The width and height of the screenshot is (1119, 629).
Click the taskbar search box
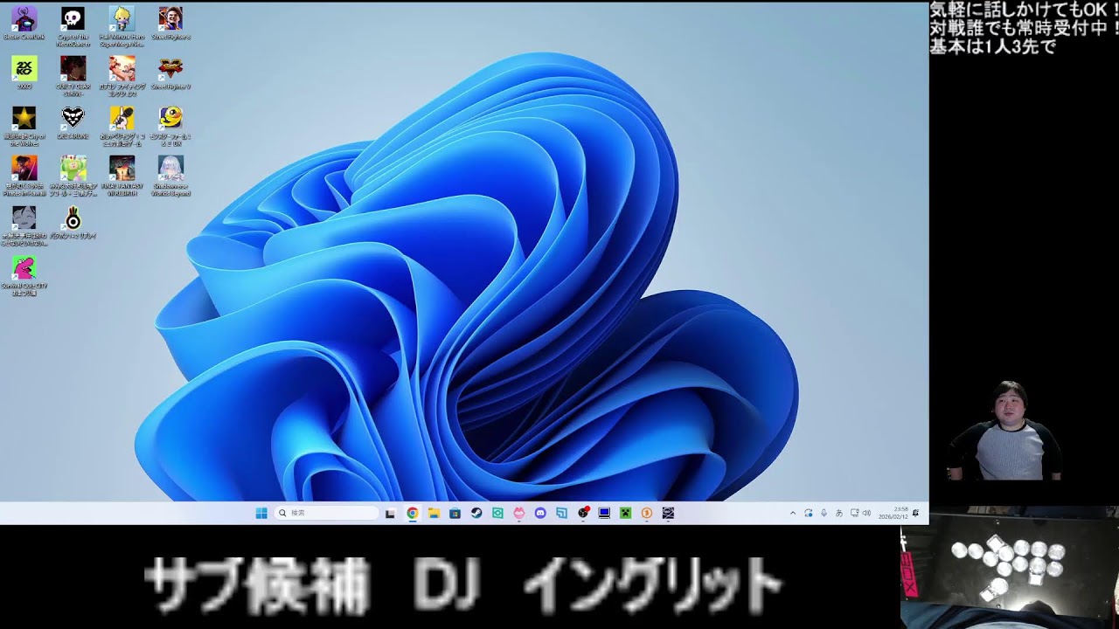327,514
